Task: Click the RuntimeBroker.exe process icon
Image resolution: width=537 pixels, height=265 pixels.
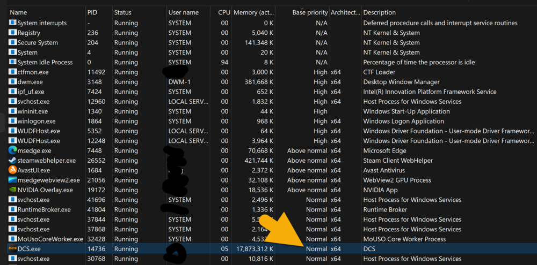Action: click(x=12, y=210)
